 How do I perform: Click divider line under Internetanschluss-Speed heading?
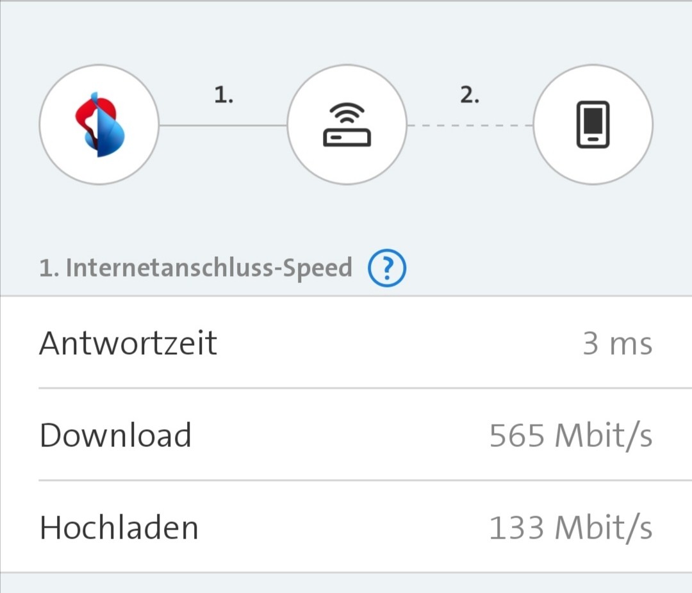tap(346, 296)
